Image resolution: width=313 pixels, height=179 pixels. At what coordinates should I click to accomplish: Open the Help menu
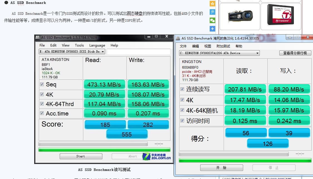point(114,45)
